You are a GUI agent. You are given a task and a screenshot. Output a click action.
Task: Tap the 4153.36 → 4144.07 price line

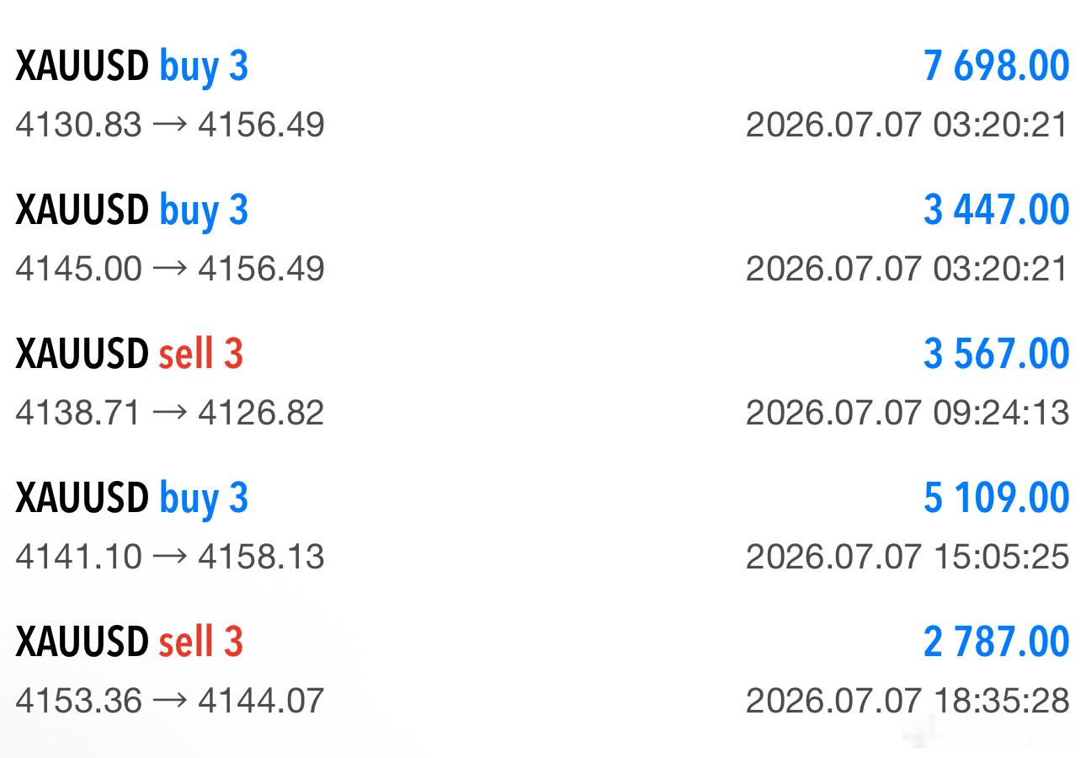pos(170,701)
